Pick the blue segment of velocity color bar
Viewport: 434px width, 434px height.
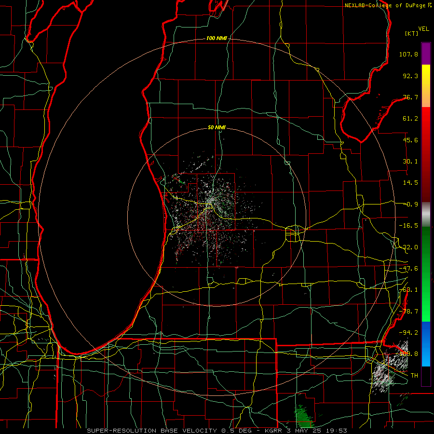coord(426,344)
